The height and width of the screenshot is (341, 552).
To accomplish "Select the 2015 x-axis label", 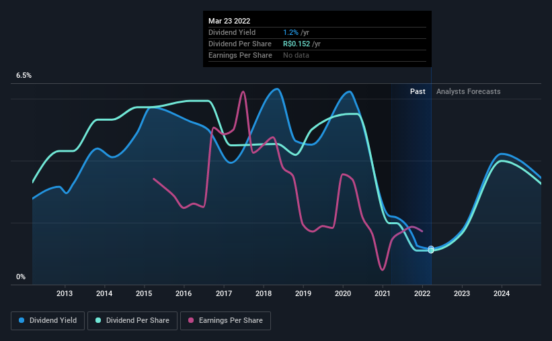I will [144, 293].
